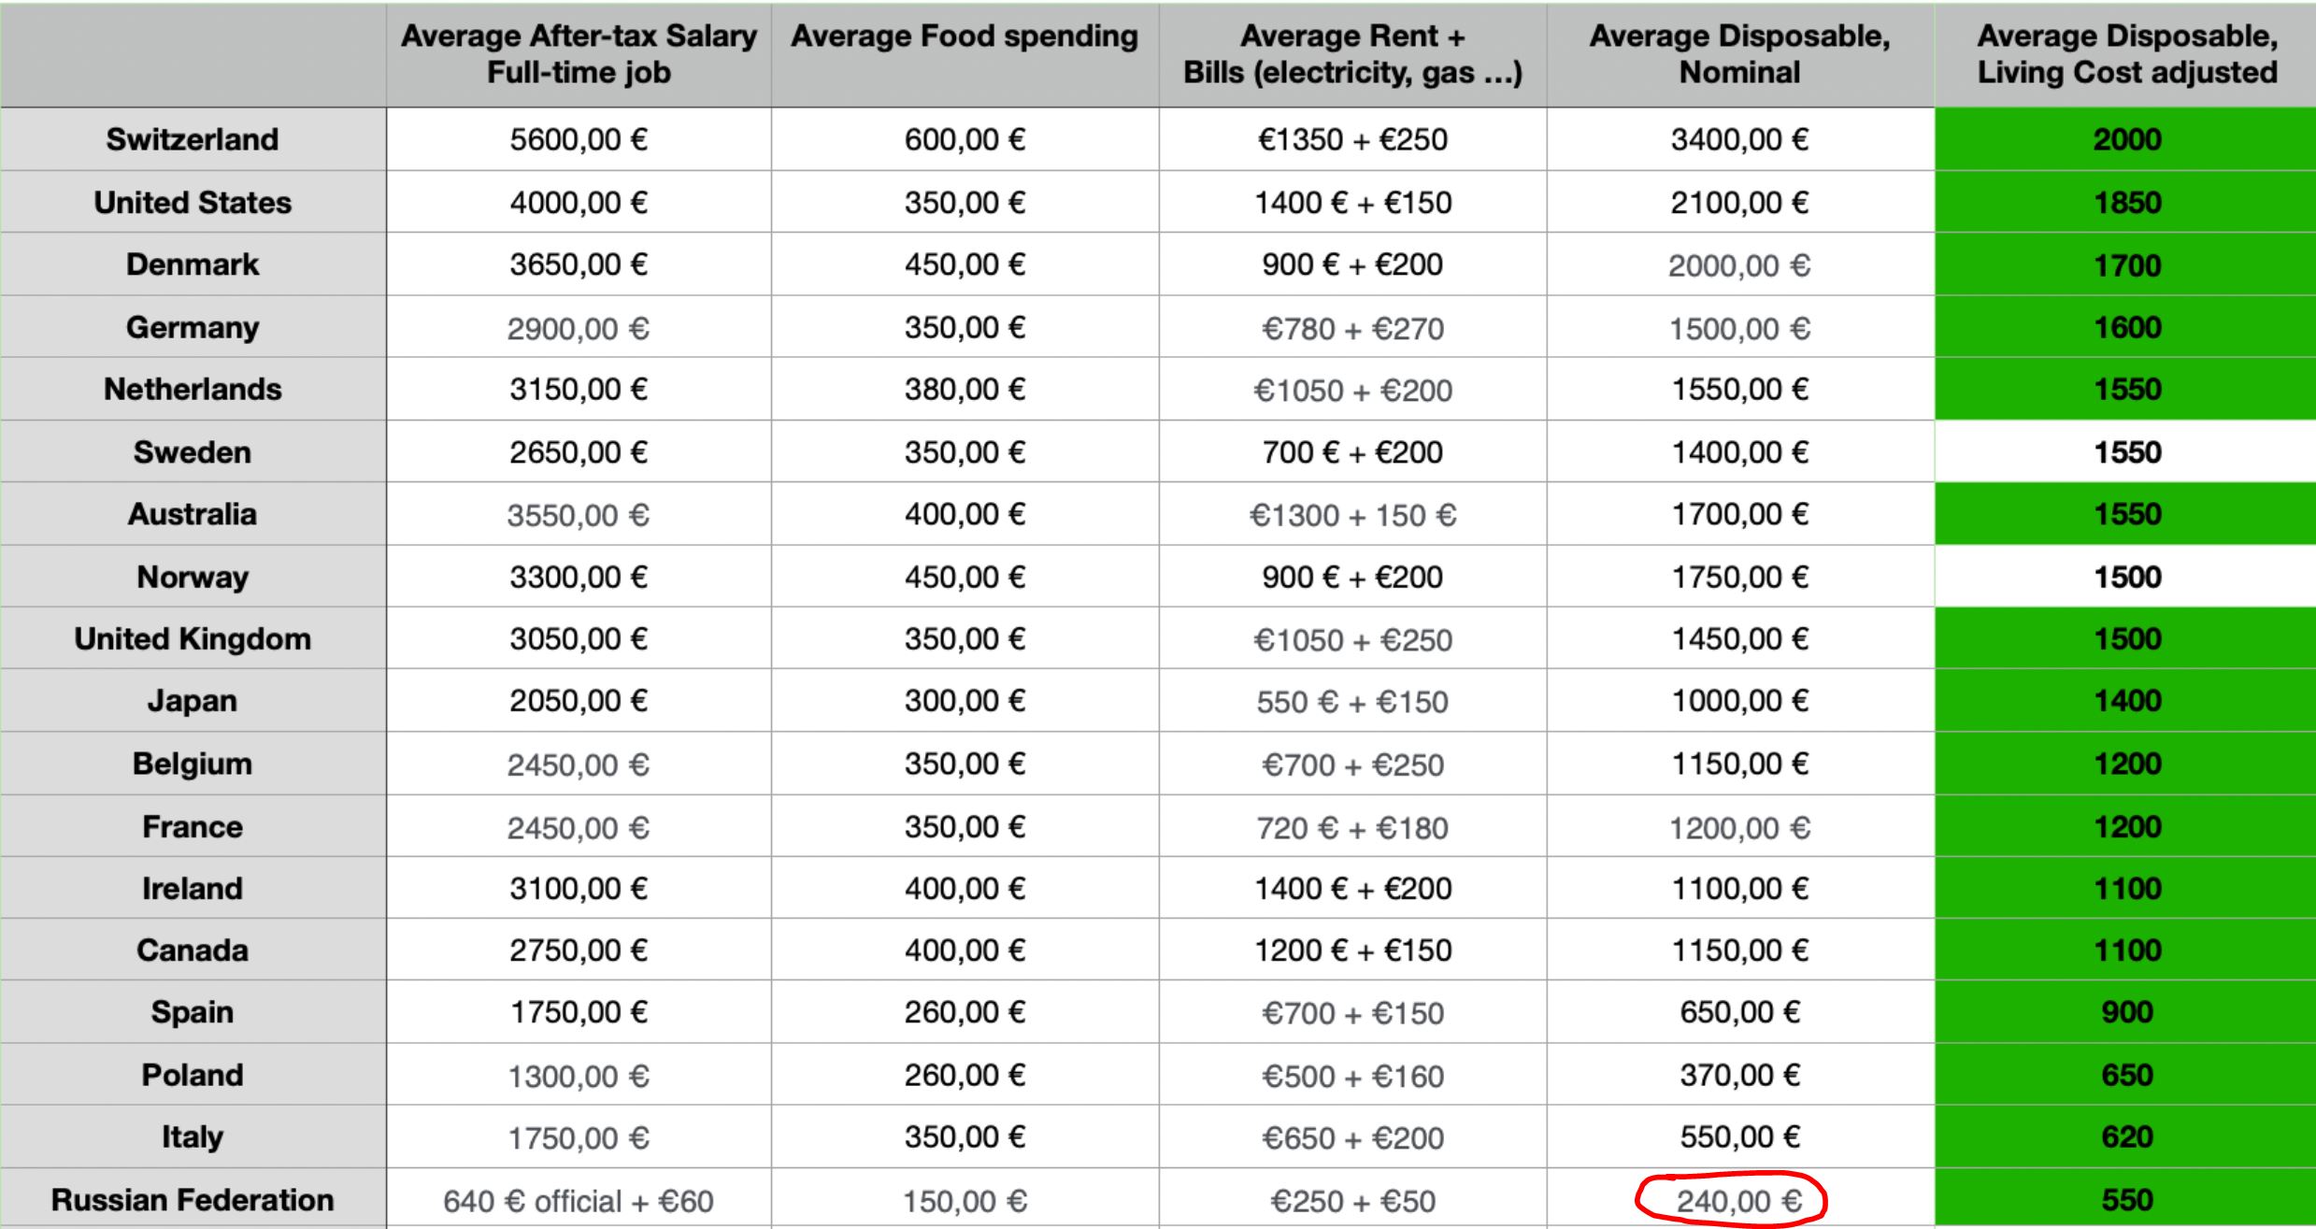Click Sweden's white 1550 adjusted cell
The image size is (2316, 1229).
(x=2126, y=451)
